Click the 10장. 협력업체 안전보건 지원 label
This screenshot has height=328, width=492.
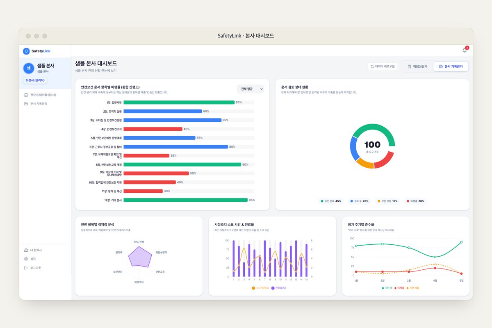coord(105,182)
